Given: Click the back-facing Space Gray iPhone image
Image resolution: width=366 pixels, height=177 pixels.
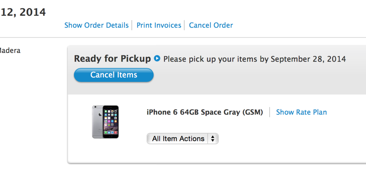Looking at the screenshot, I should [x=97, y=122].
